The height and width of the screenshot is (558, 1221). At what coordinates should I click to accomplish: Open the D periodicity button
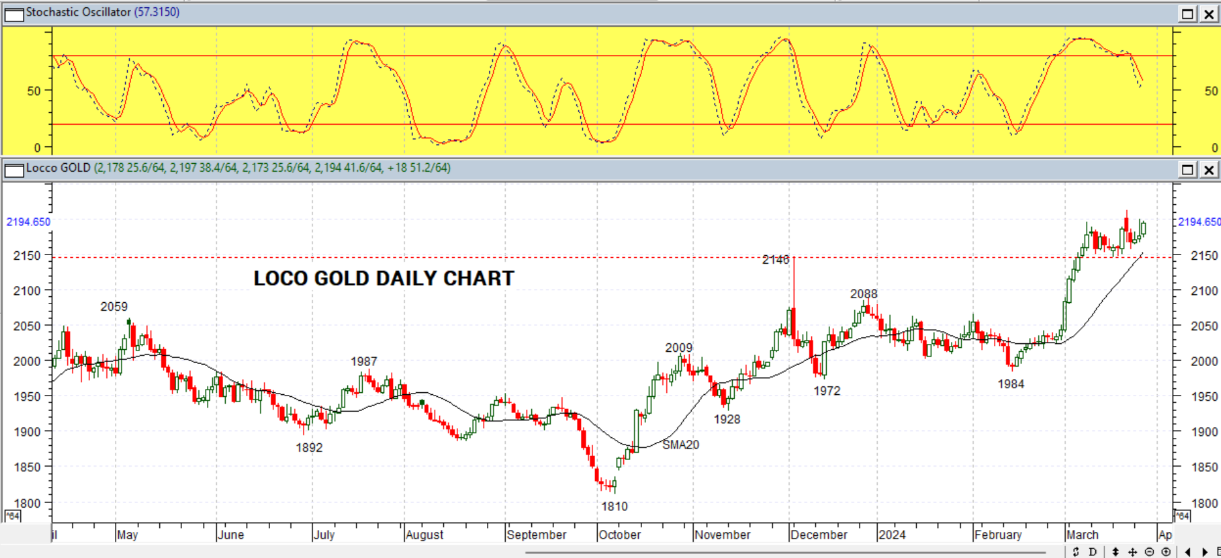[1092, 551]
